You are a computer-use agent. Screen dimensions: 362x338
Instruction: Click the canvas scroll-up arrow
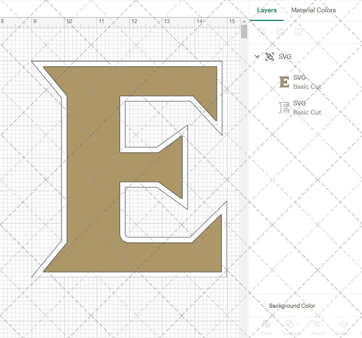[x=244, y=21]
